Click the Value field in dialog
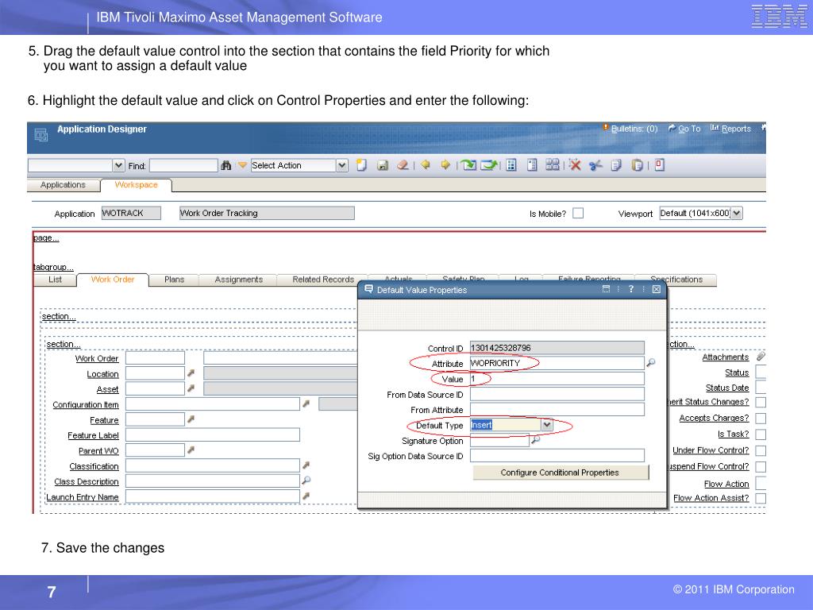Viewport: 813px width, 610px height. click(557, 379)
